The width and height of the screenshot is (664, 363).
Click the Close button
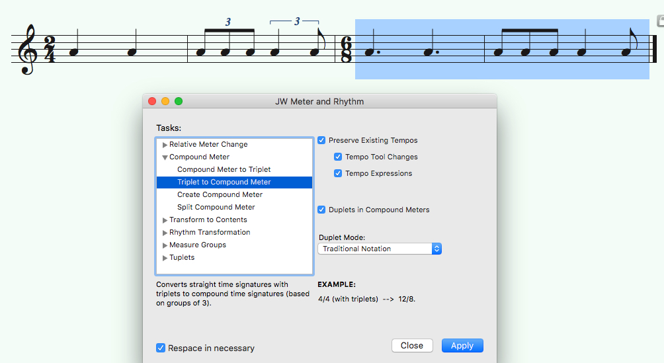pyautogui.click(x=411, y=345)
